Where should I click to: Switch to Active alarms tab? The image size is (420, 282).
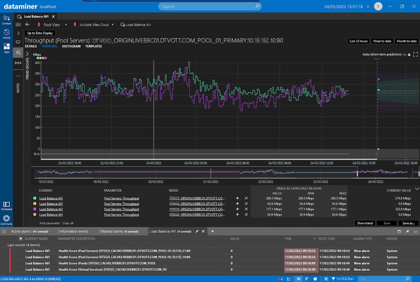click(29, 231)
